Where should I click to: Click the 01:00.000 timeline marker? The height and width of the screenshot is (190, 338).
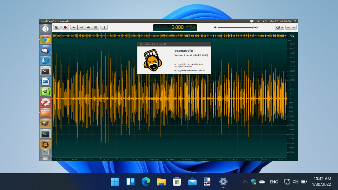coord(90,159)
